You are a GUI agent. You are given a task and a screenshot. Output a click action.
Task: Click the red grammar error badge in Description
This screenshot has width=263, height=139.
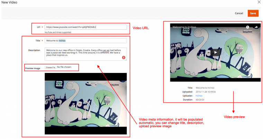tap(124, 57)
